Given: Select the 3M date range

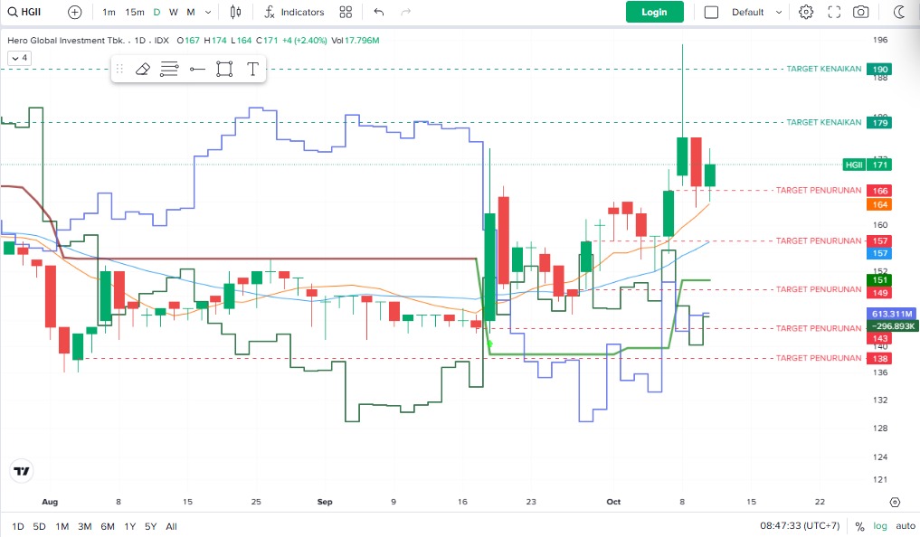Looking at the screenshot, I should 84,526.
